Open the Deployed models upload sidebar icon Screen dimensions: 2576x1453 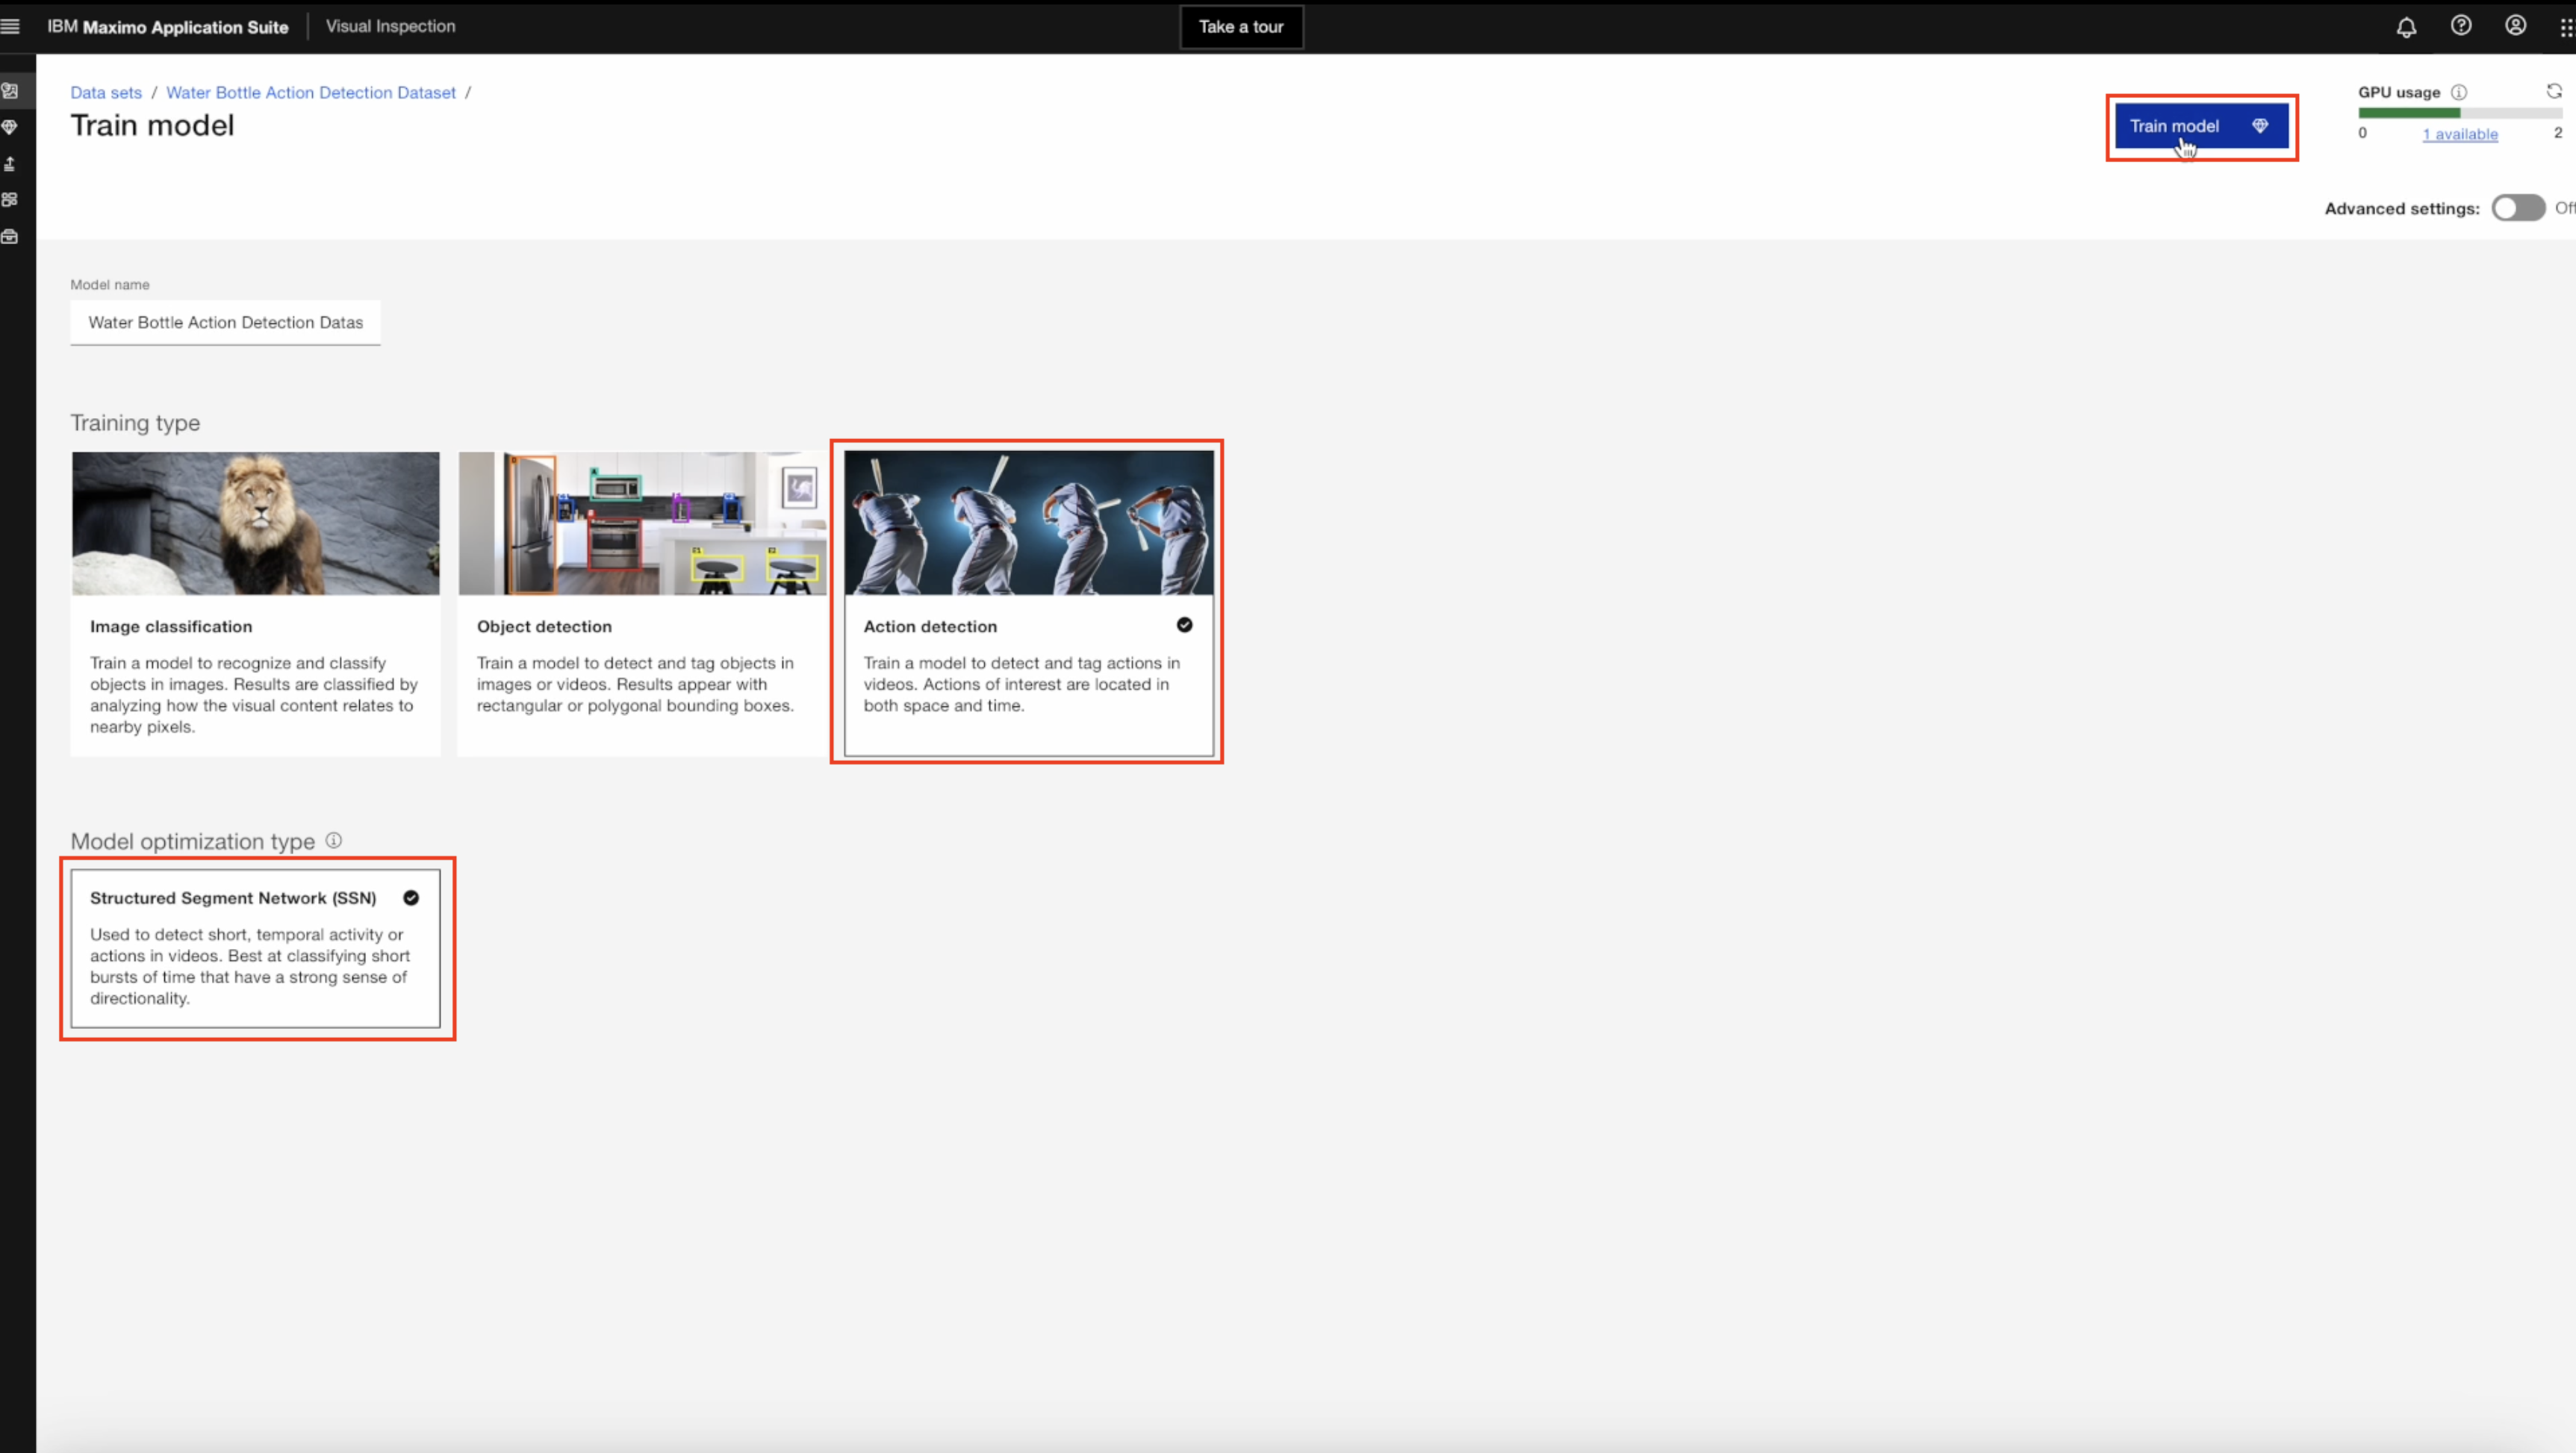(10, 164)
